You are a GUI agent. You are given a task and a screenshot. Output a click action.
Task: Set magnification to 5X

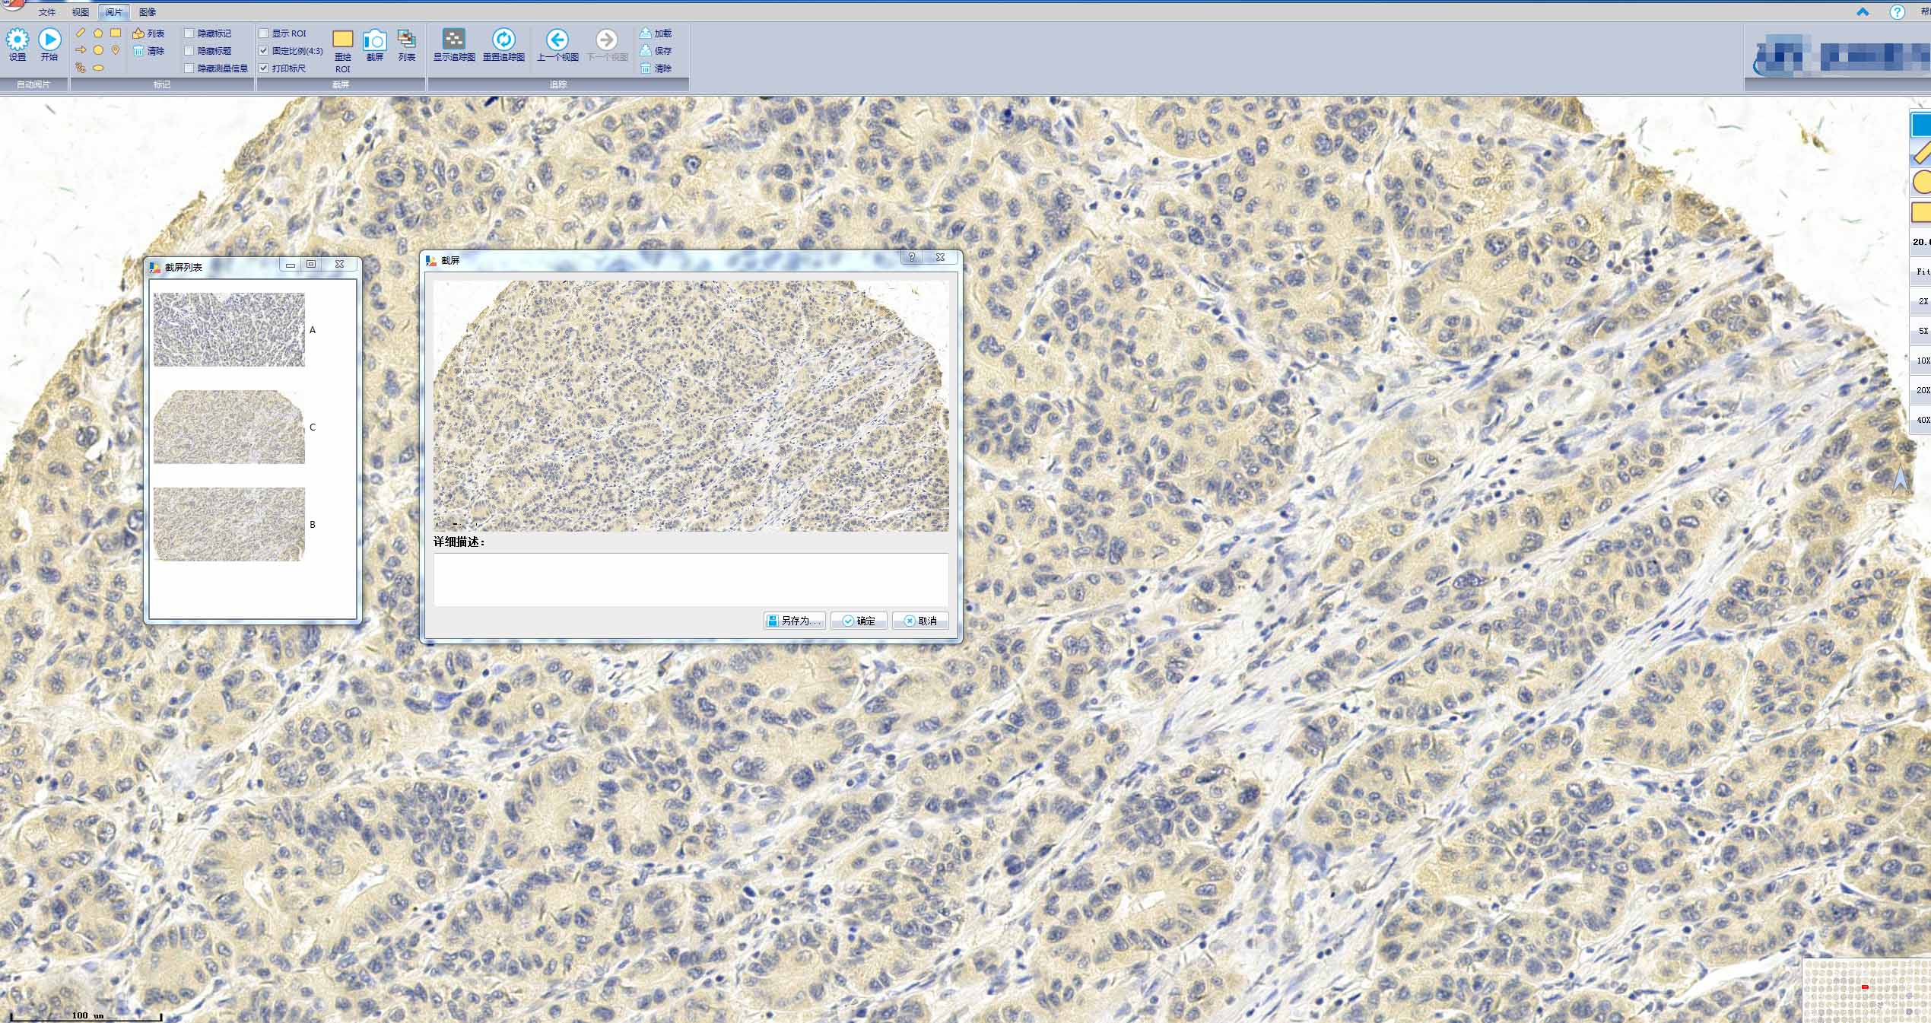coord(1922,331)
